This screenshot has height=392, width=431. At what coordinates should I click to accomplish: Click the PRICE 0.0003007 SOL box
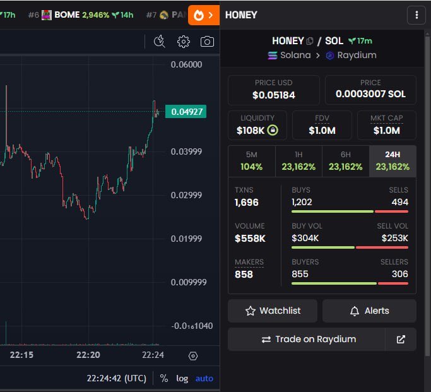[370, 90]
